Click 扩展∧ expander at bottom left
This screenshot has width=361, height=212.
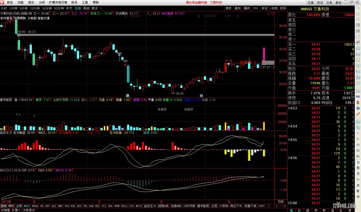[16, 210]
